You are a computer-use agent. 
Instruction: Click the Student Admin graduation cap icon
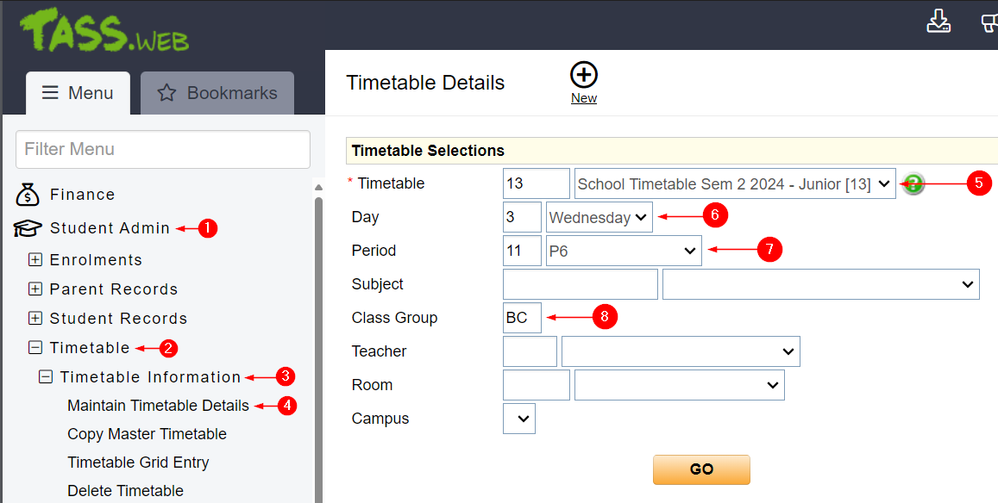pos(28,228)
